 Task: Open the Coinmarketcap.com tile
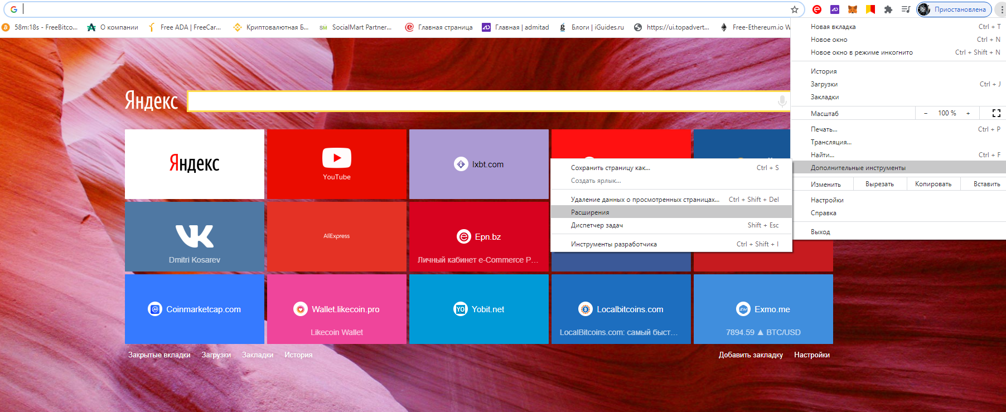195,309
